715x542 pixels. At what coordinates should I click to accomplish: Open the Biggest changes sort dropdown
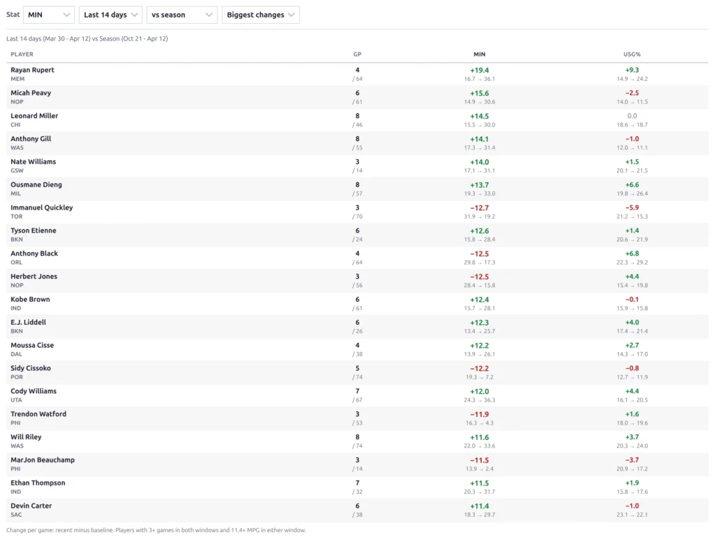point(261,15)
